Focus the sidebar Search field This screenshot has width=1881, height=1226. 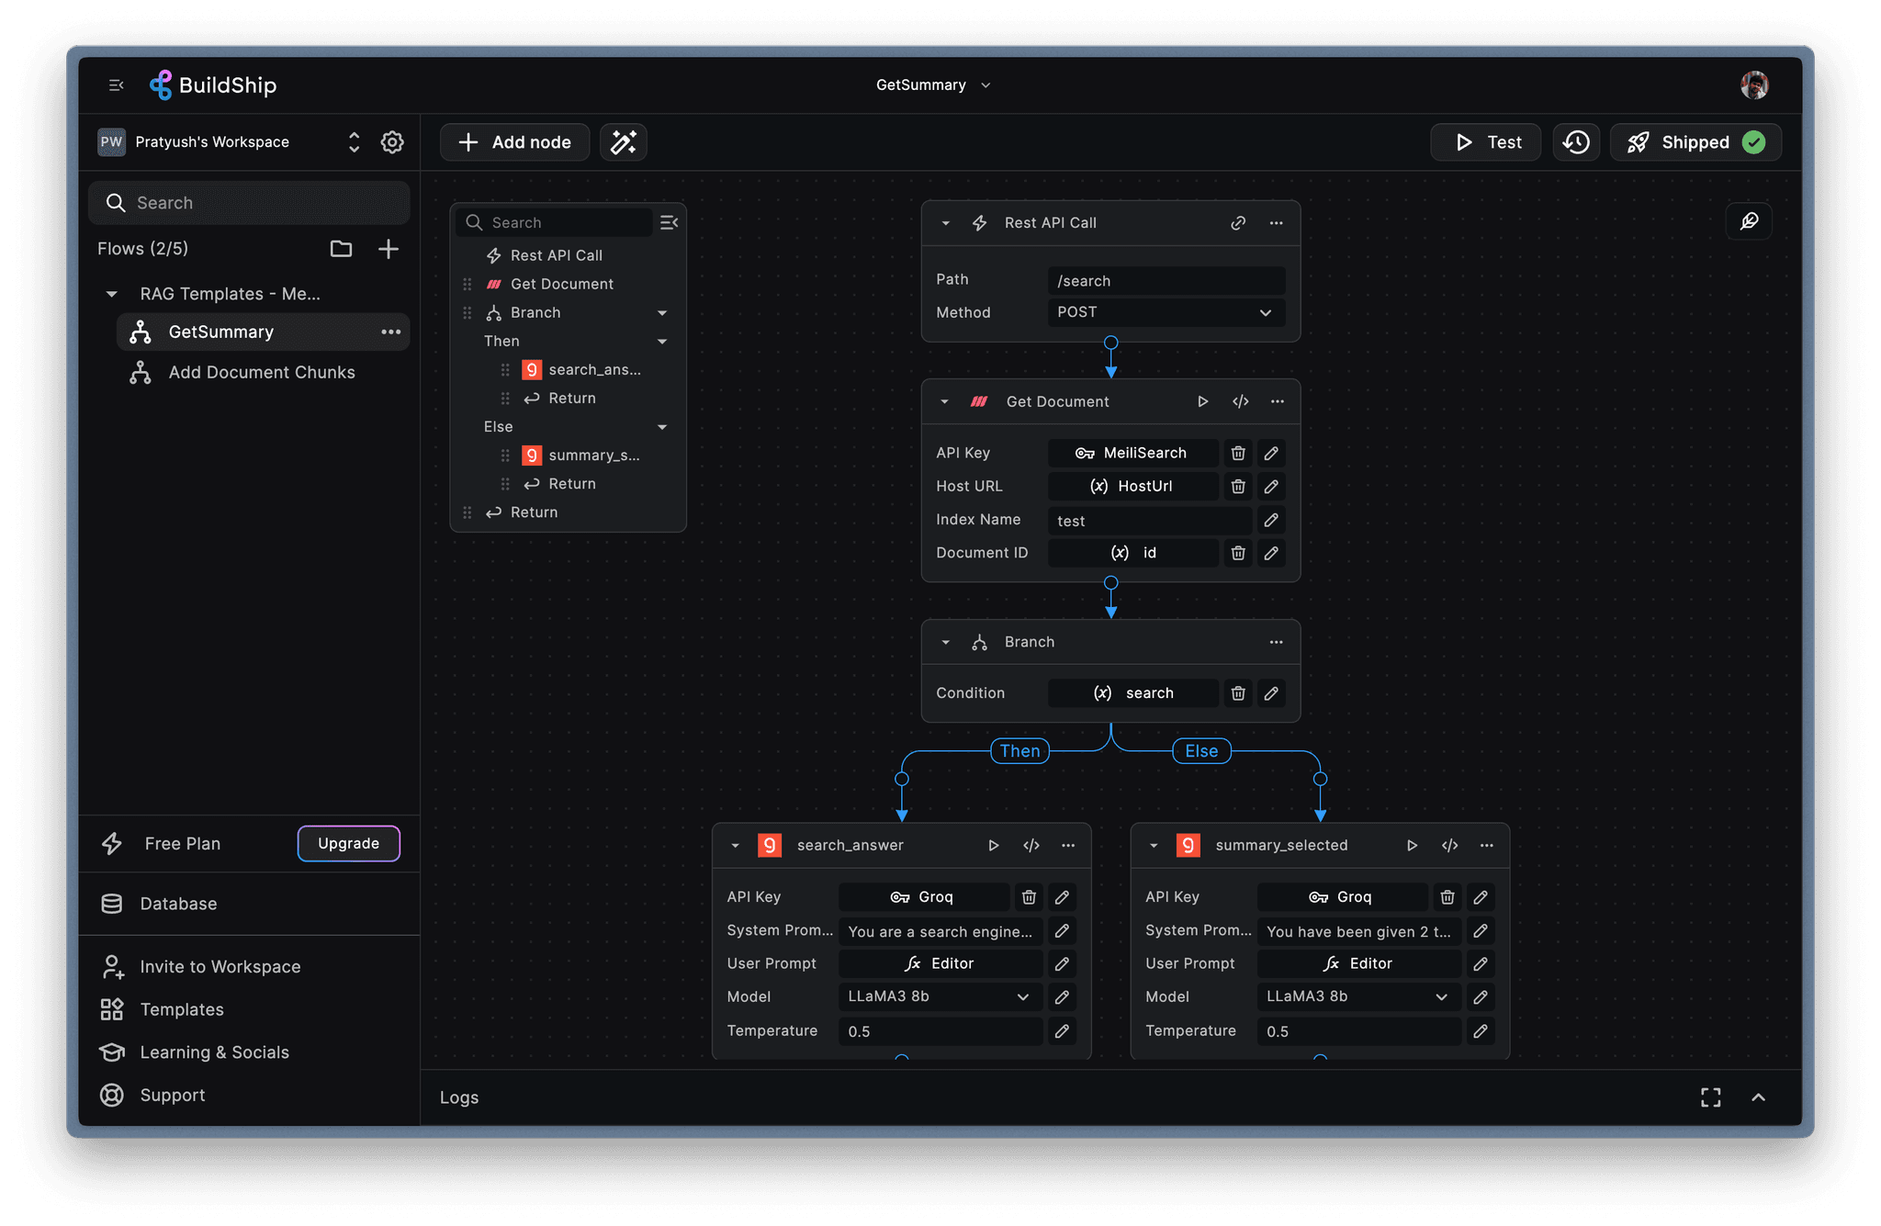coord(249,203)
